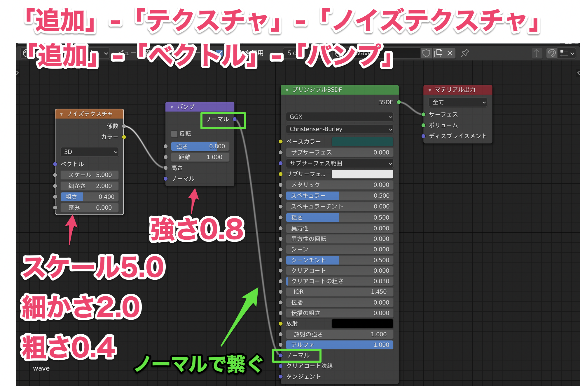
Task: Enable the 反転 checkbox on the バンプ node
Action: (174, 134)
